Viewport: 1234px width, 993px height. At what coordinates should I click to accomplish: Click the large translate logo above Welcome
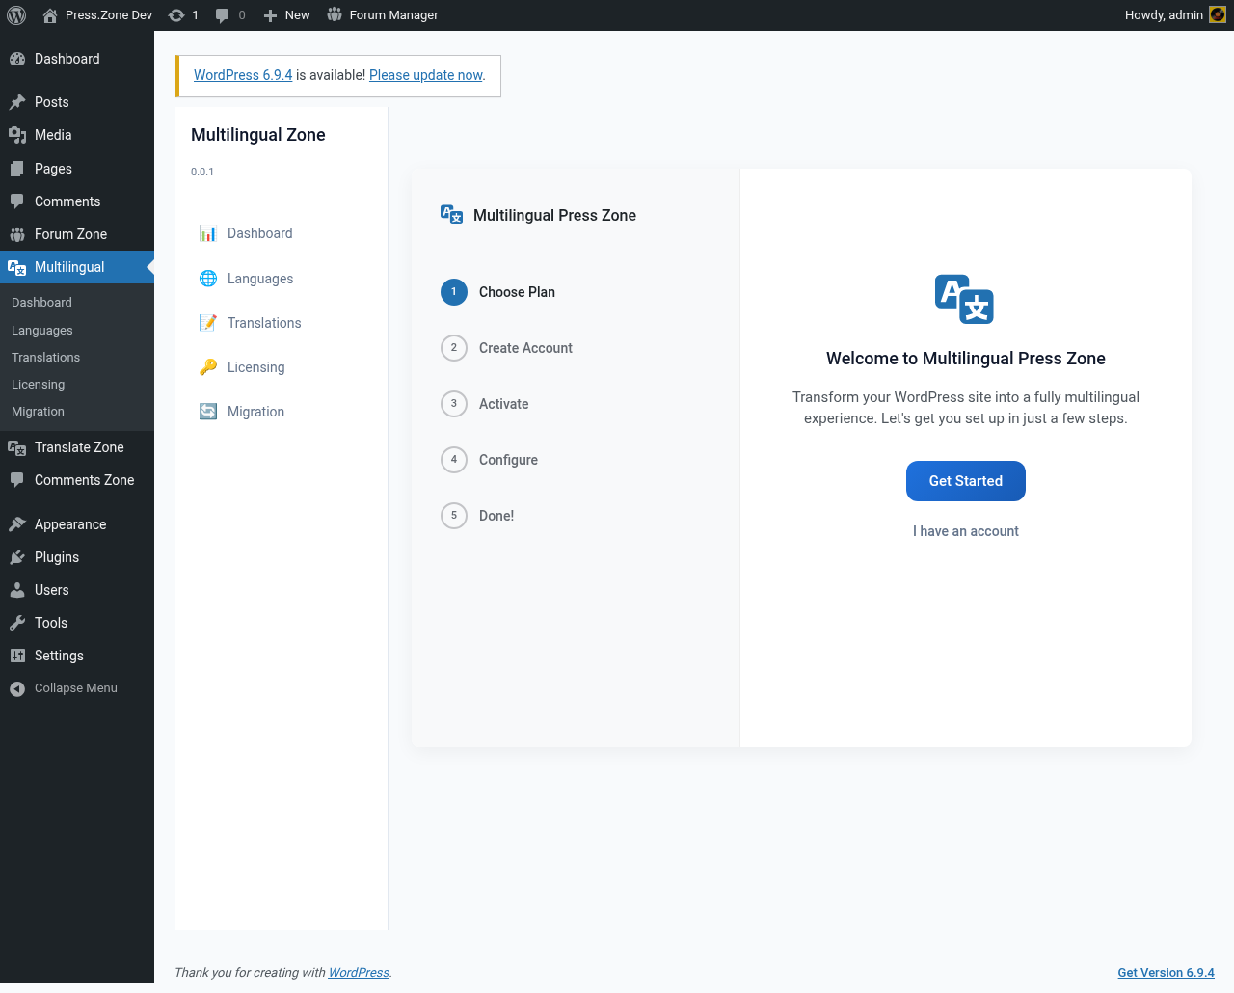(x=964, y=299)
